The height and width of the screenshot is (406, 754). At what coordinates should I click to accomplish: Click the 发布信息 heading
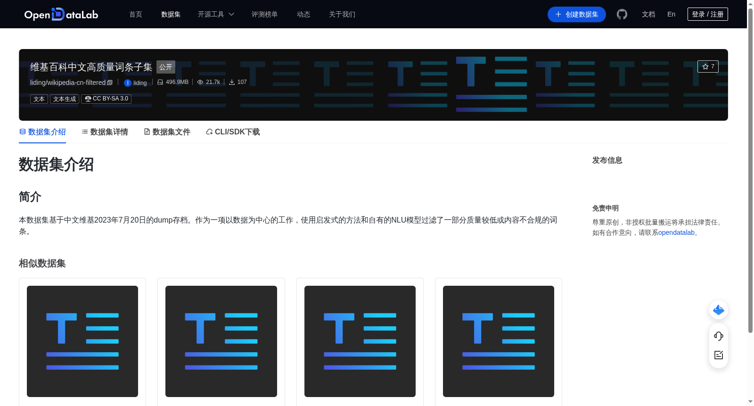click(607, 160)
